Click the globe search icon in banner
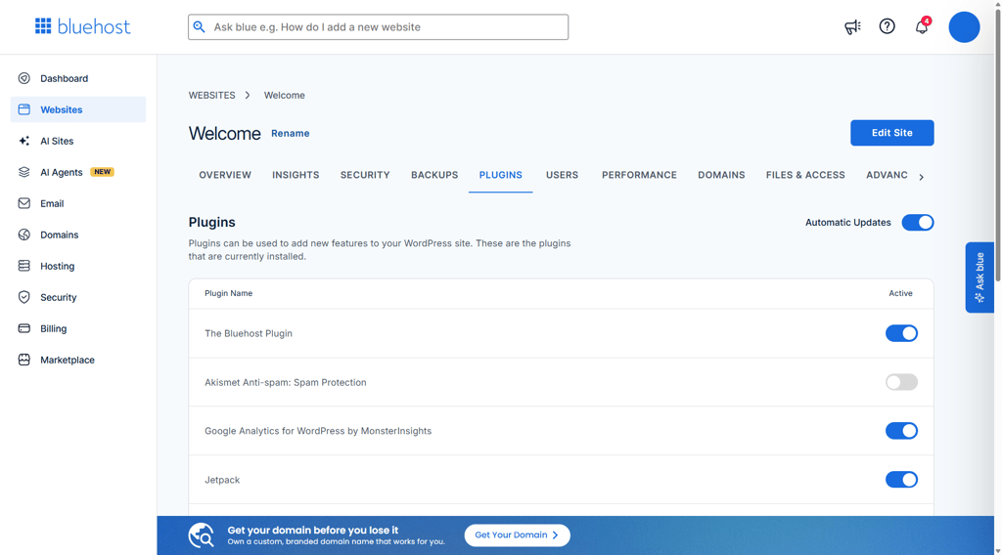Viewport: 1002px width, 555px height. [202, 535]
